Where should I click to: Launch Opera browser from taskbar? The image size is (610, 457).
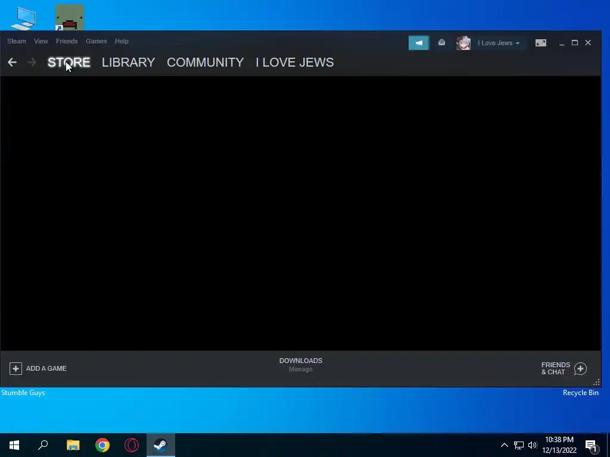click(132, 445)
